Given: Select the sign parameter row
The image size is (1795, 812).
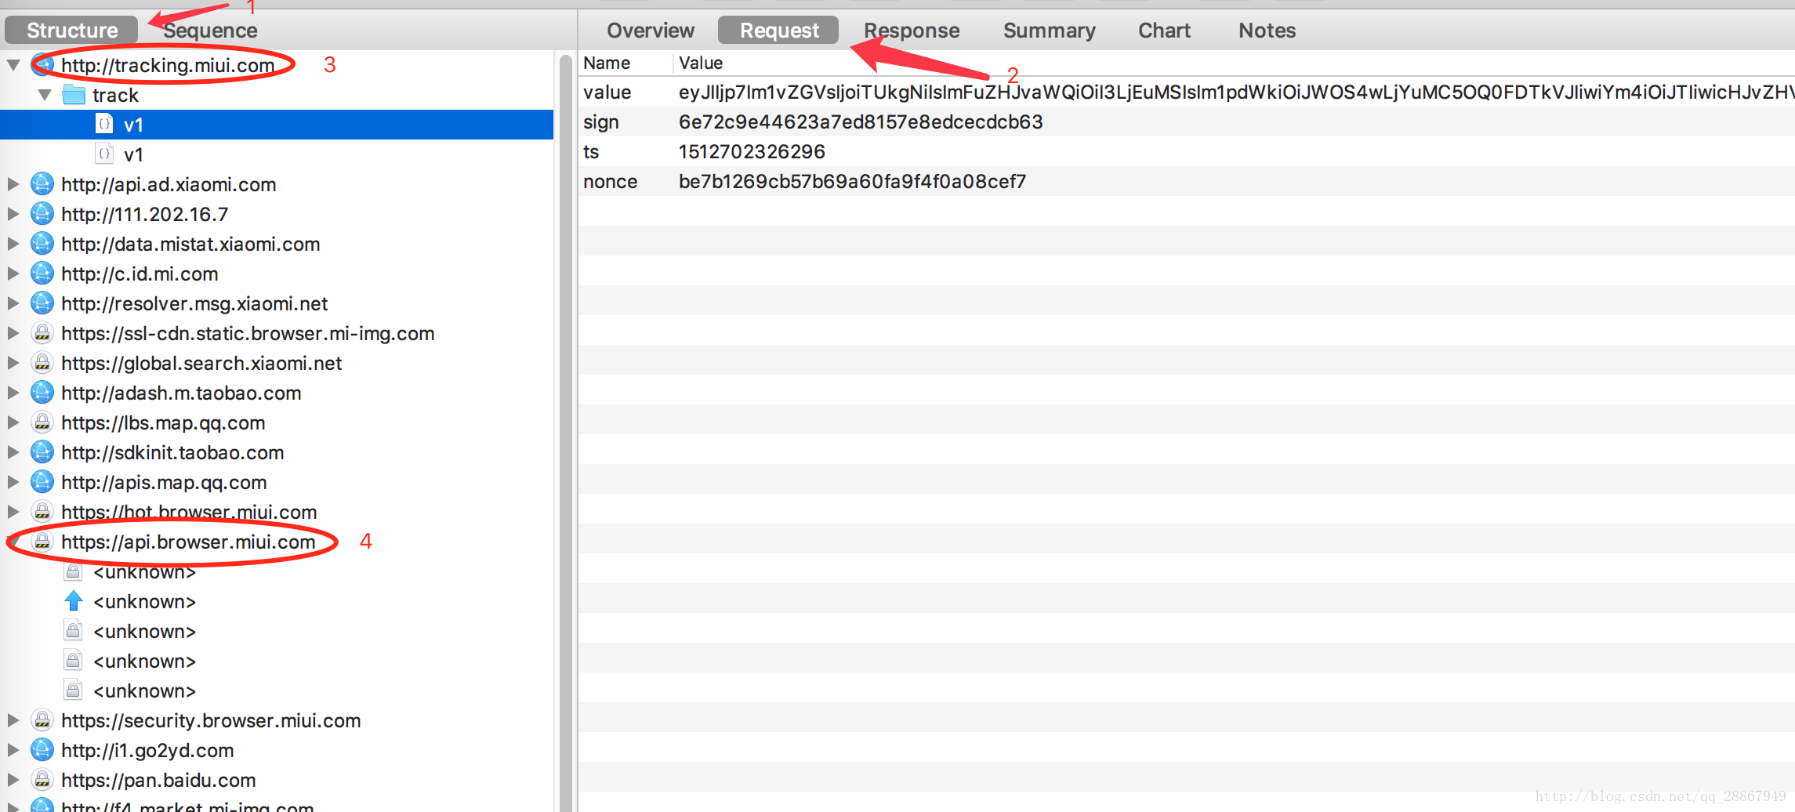Looking at the screenshot, I should point(1187,121).
